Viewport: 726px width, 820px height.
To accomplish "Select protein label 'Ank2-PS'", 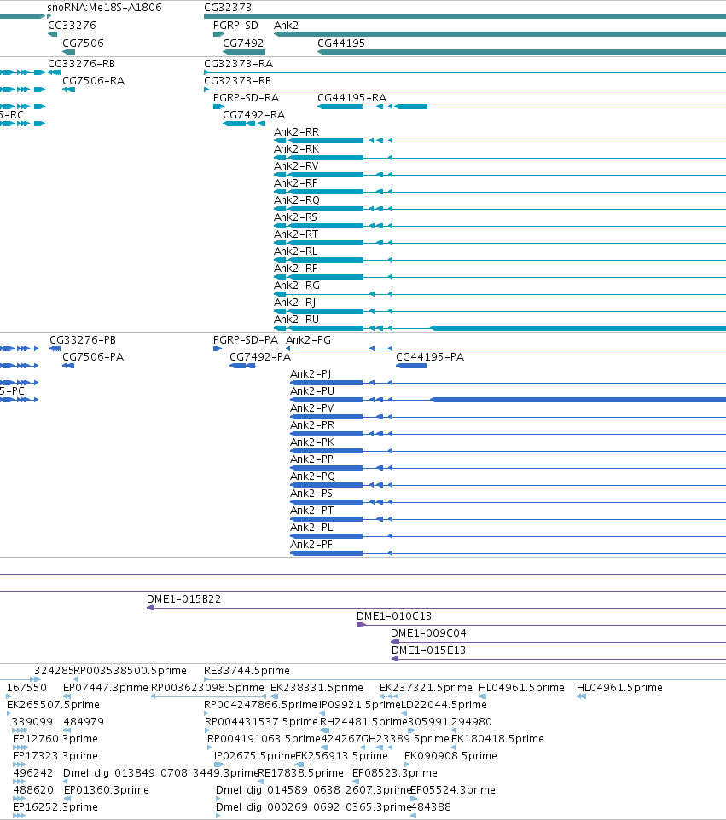I will coord(311,494).
